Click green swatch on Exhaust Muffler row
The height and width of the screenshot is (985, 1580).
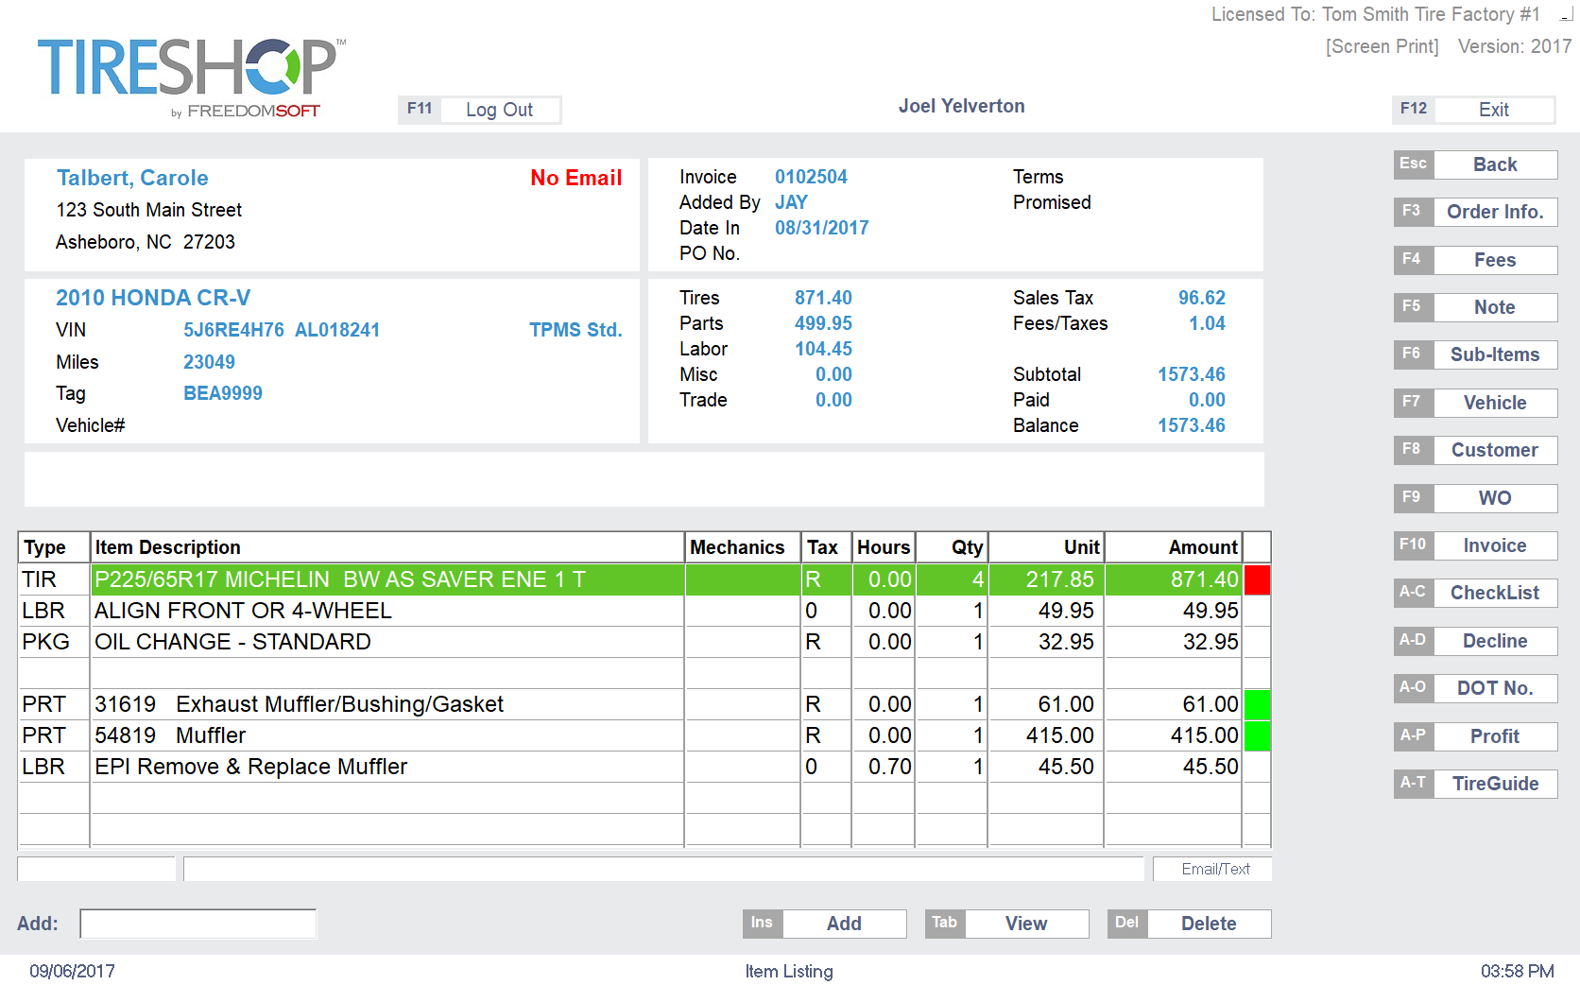click(x=1257, y=704)
